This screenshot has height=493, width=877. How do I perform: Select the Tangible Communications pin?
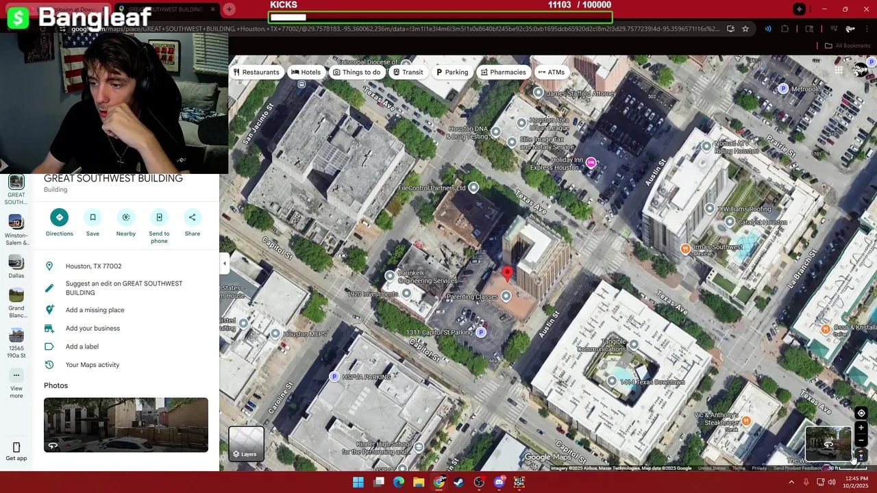[634, 345]
